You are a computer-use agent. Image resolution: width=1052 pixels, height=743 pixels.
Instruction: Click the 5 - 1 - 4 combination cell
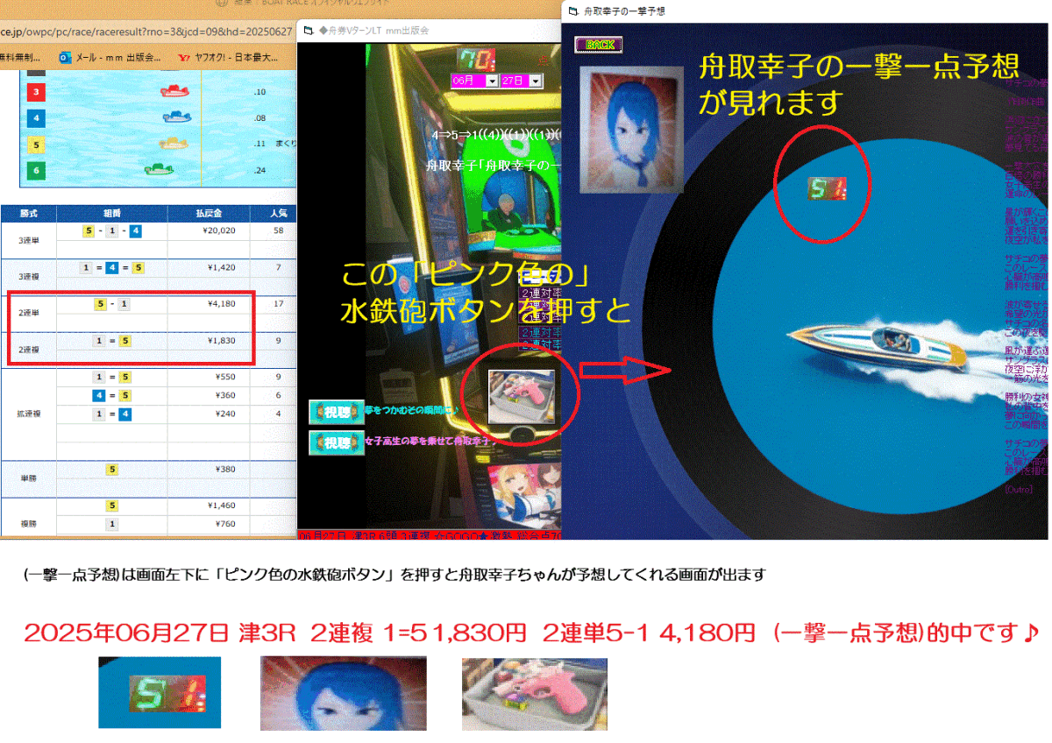[112, 231]
